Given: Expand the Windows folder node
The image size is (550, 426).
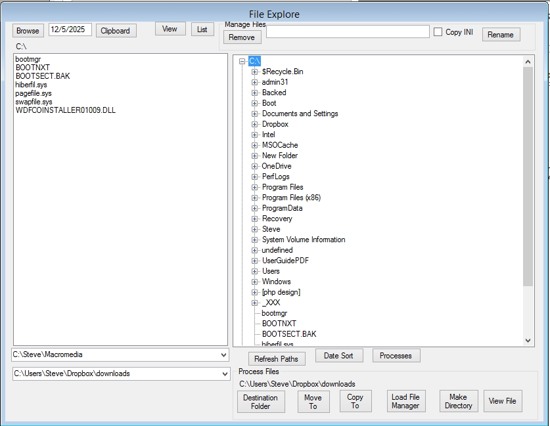Looking at the screenshot, I should [255, 282].
